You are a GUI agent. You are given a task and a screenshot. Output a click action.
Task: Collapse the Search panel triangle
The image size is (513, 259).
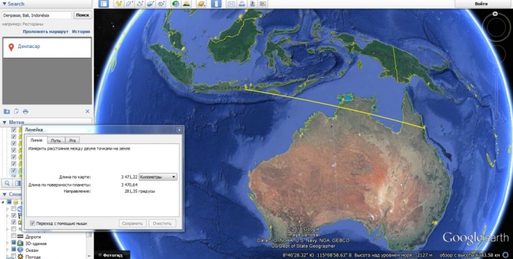click(x=4, y=4)
